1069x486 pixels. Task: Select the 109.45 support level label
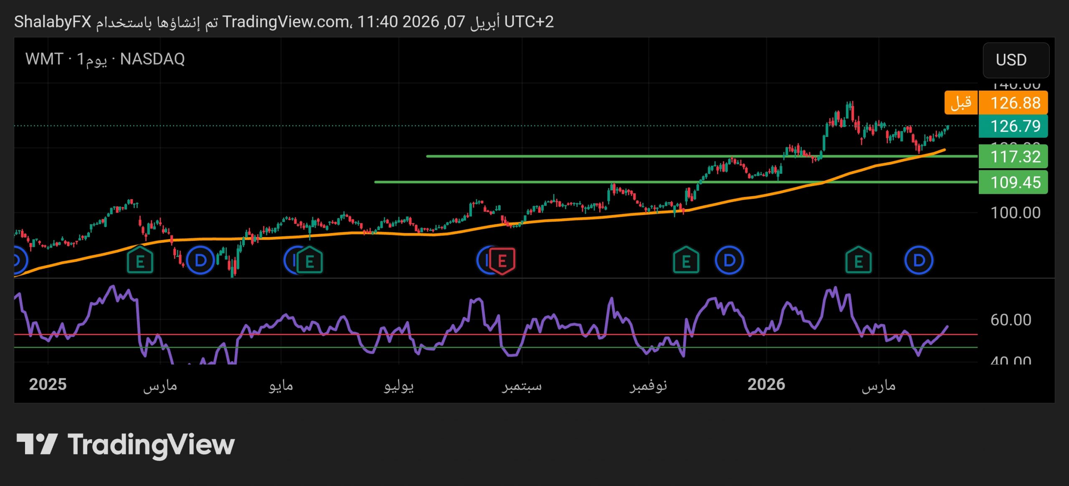tap(1013, 182)
